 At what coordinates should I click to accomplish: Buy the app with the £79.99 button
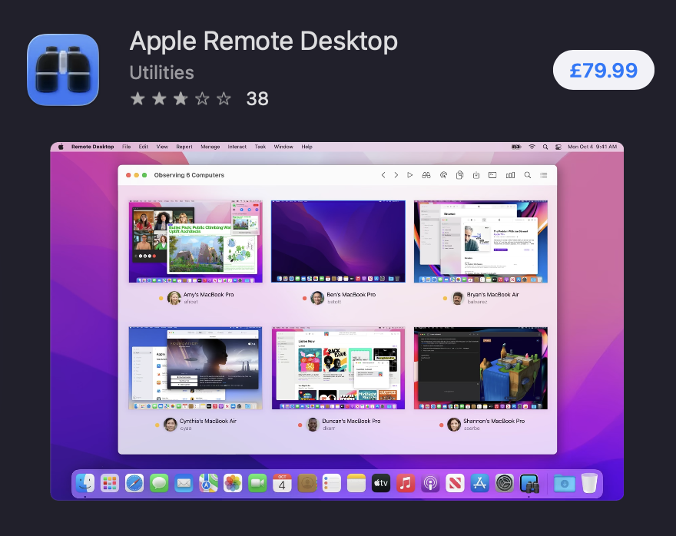(603, 70)
